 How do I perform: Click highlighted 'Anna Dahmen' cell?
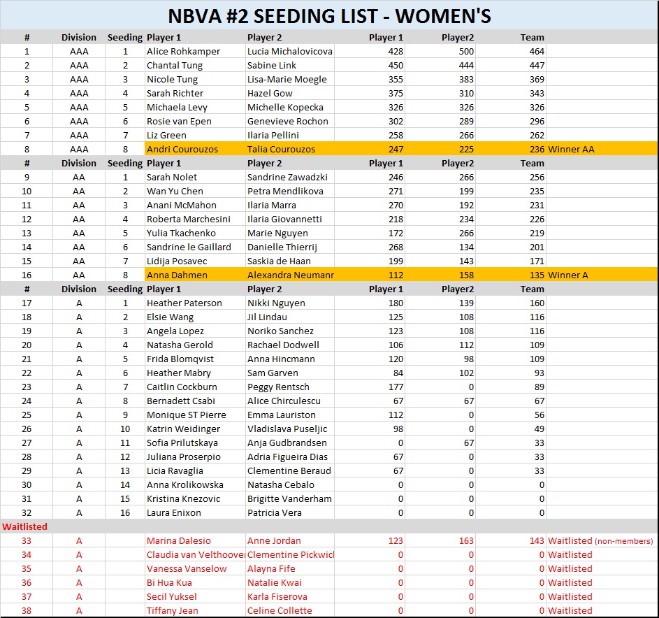pyautogui.click(x=195, y=275)
